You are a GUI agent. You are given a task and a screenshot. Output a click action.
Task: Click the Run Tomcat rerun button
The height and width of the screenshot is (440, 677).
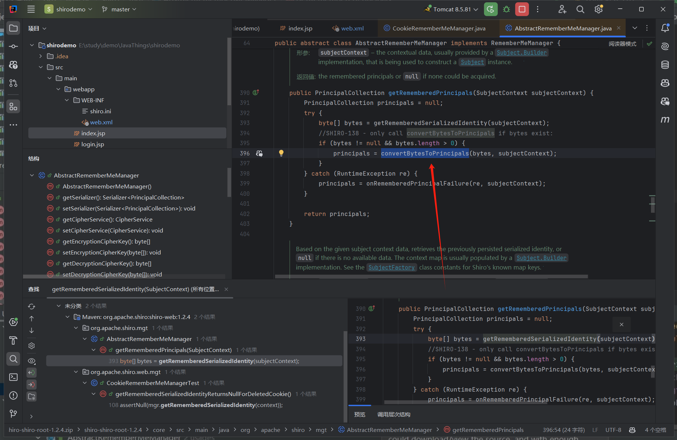click(x=491, y=9)
